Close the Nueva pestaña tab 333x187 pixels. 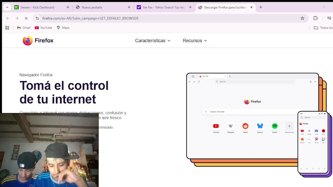(129, 7)
